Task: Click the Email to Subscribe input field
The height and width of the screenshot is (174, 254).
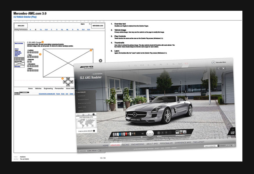Action: [211, 146]
